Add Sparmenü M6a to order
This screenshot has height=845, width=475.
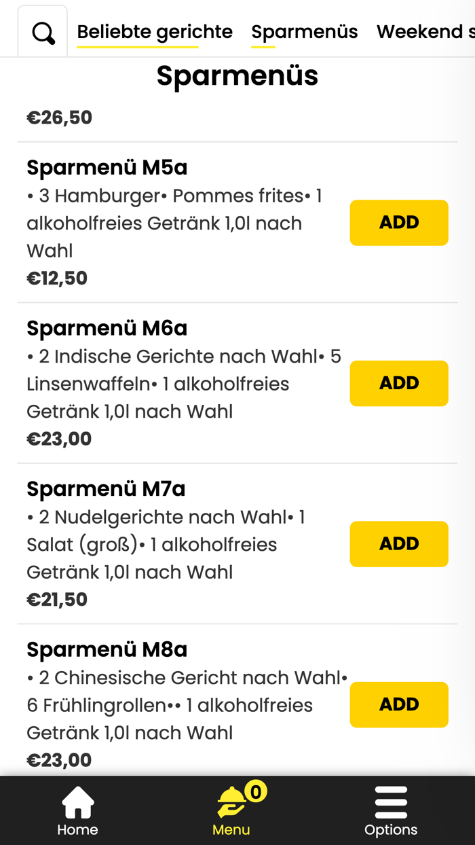pos(399,383)
